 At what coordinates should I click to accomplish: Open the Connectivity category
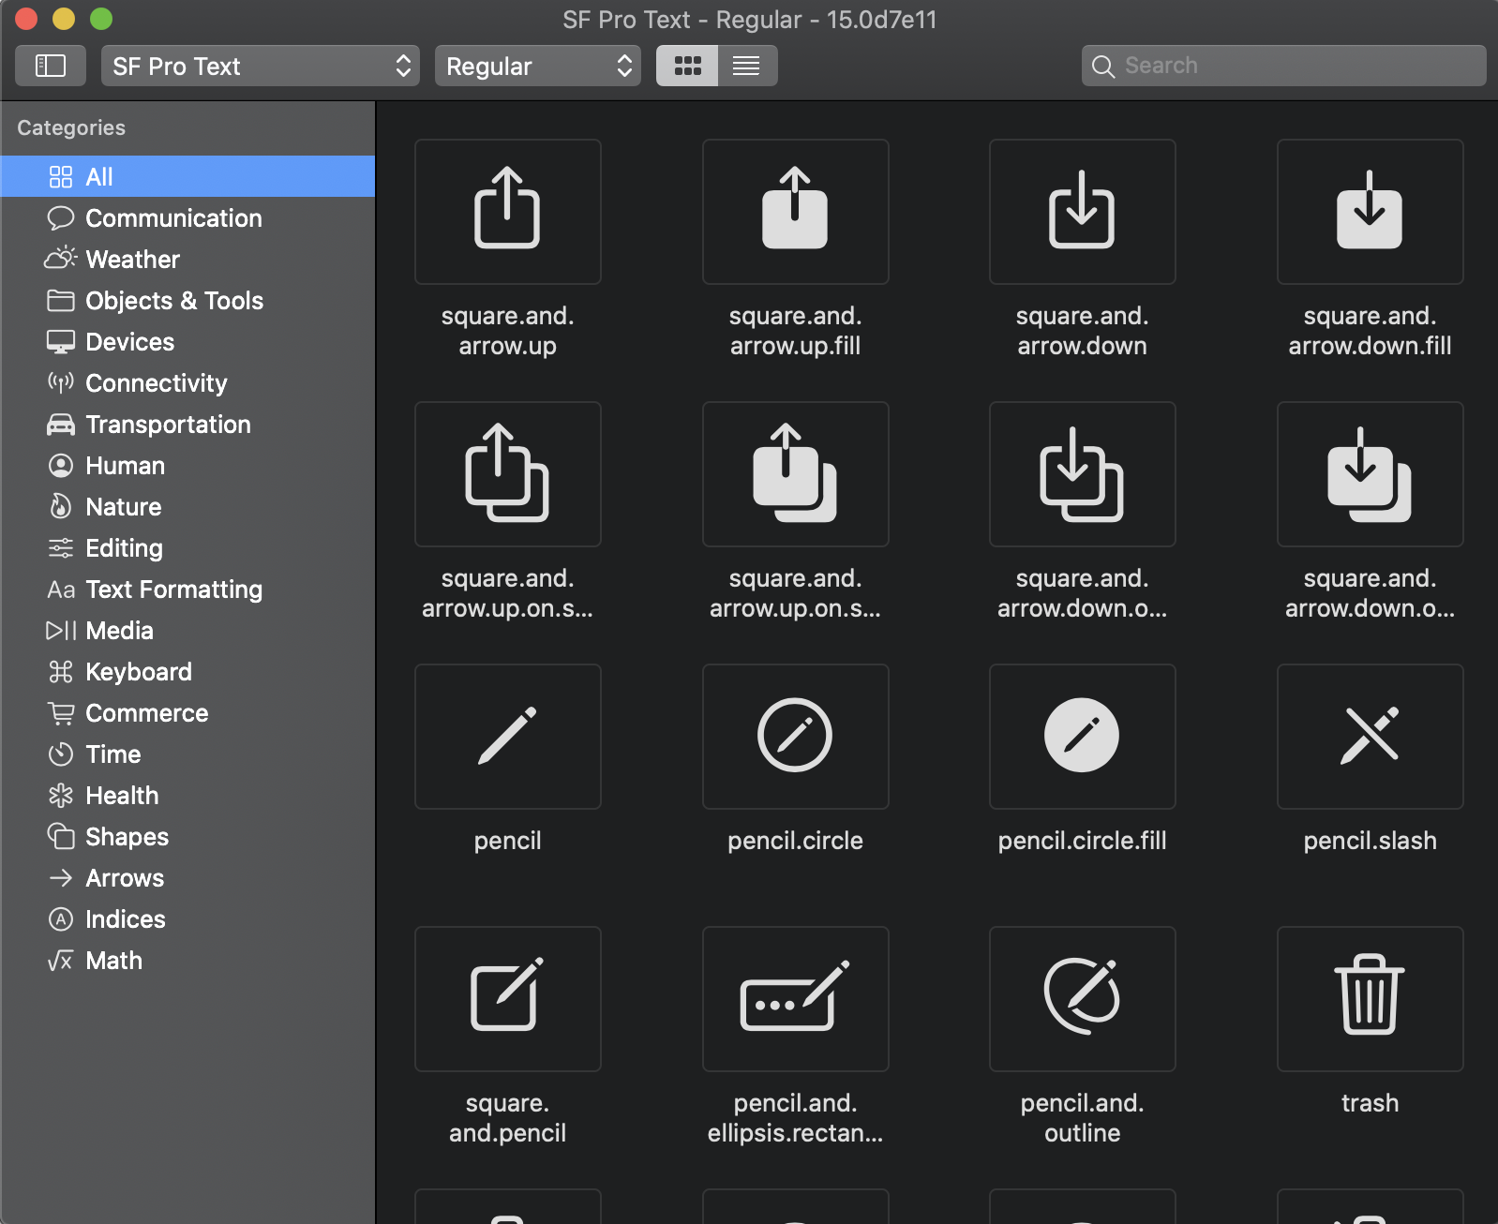coord(187,382)
